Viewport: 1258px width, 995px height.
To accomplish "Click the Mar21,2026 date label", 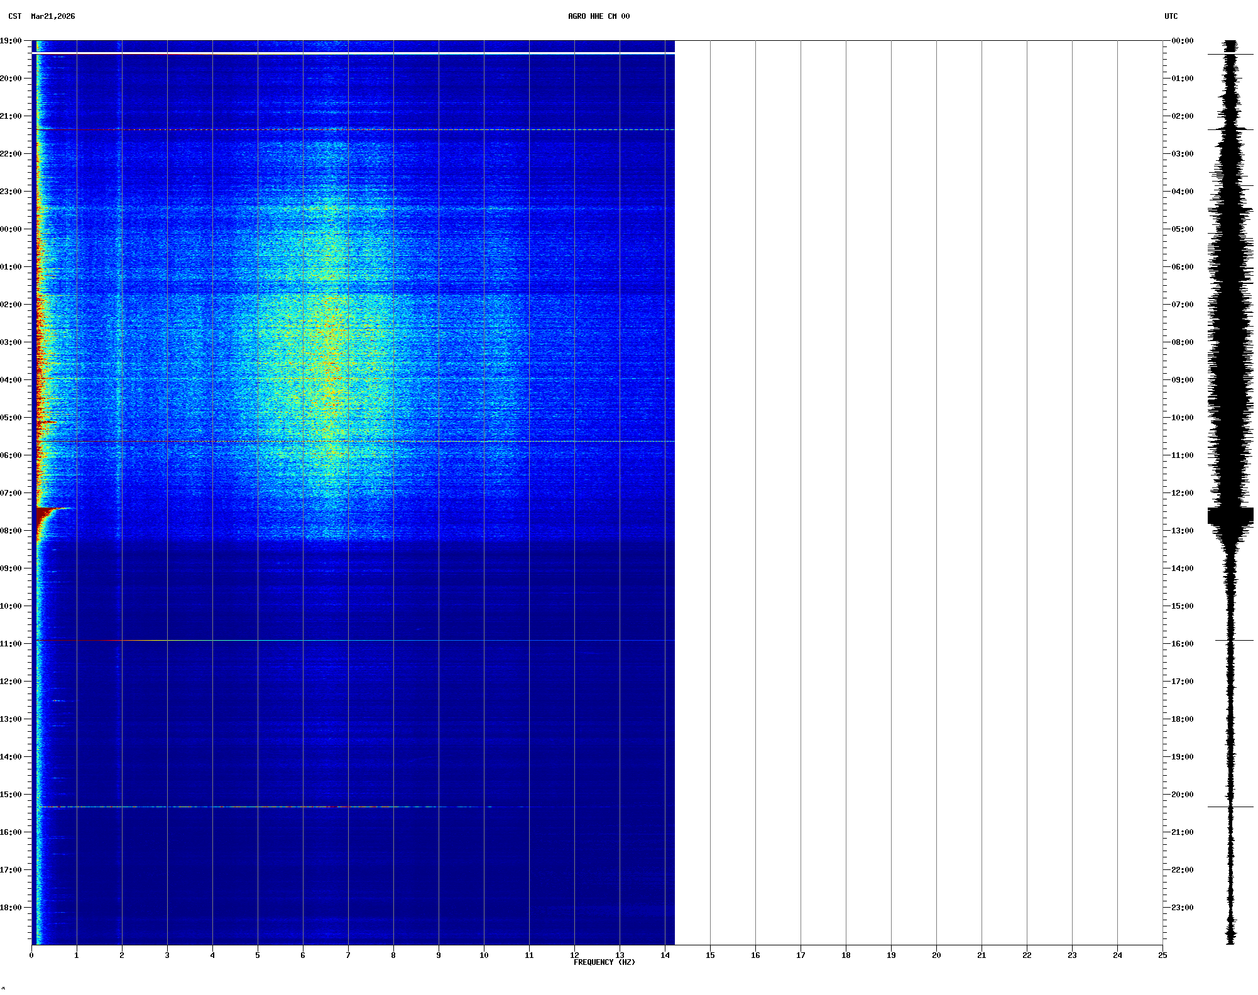I will [53, 16].
